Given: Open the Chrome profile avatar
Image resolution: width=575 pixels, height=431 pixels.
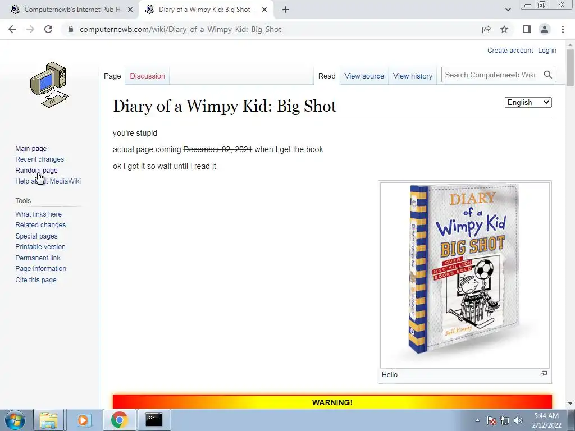Looking at the screenshot, I should [545, 29].
